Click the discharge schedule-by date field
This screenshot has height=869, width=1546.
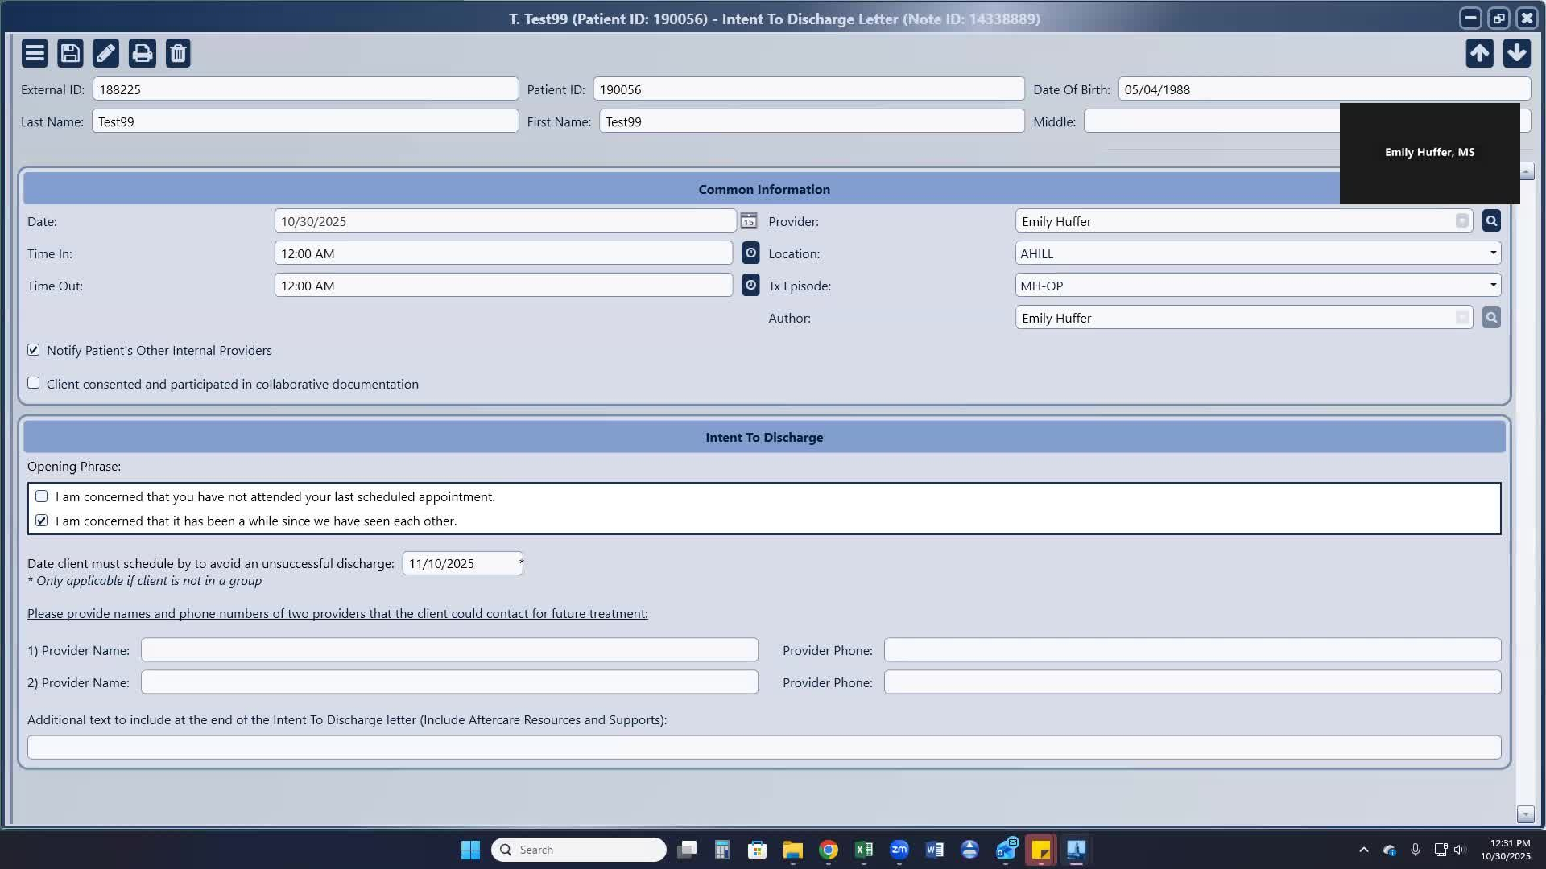pos(461,563)
